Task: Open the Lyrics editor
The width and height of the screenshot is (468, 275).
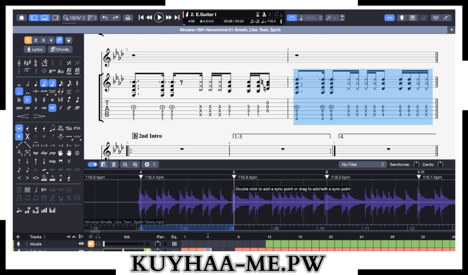Action: tap(35, 49)
